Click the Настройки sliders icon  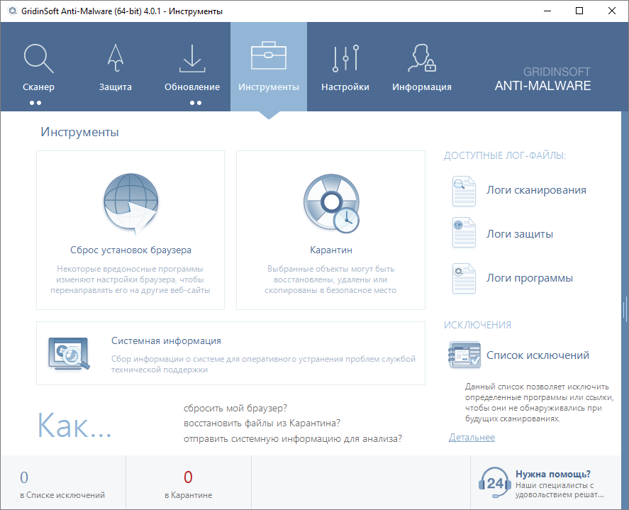(x=345, y=59)
